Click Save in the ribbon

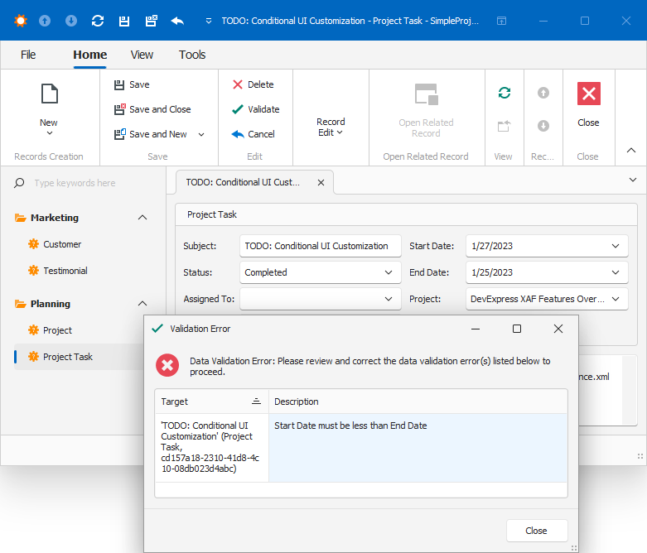tap(132, 84)
